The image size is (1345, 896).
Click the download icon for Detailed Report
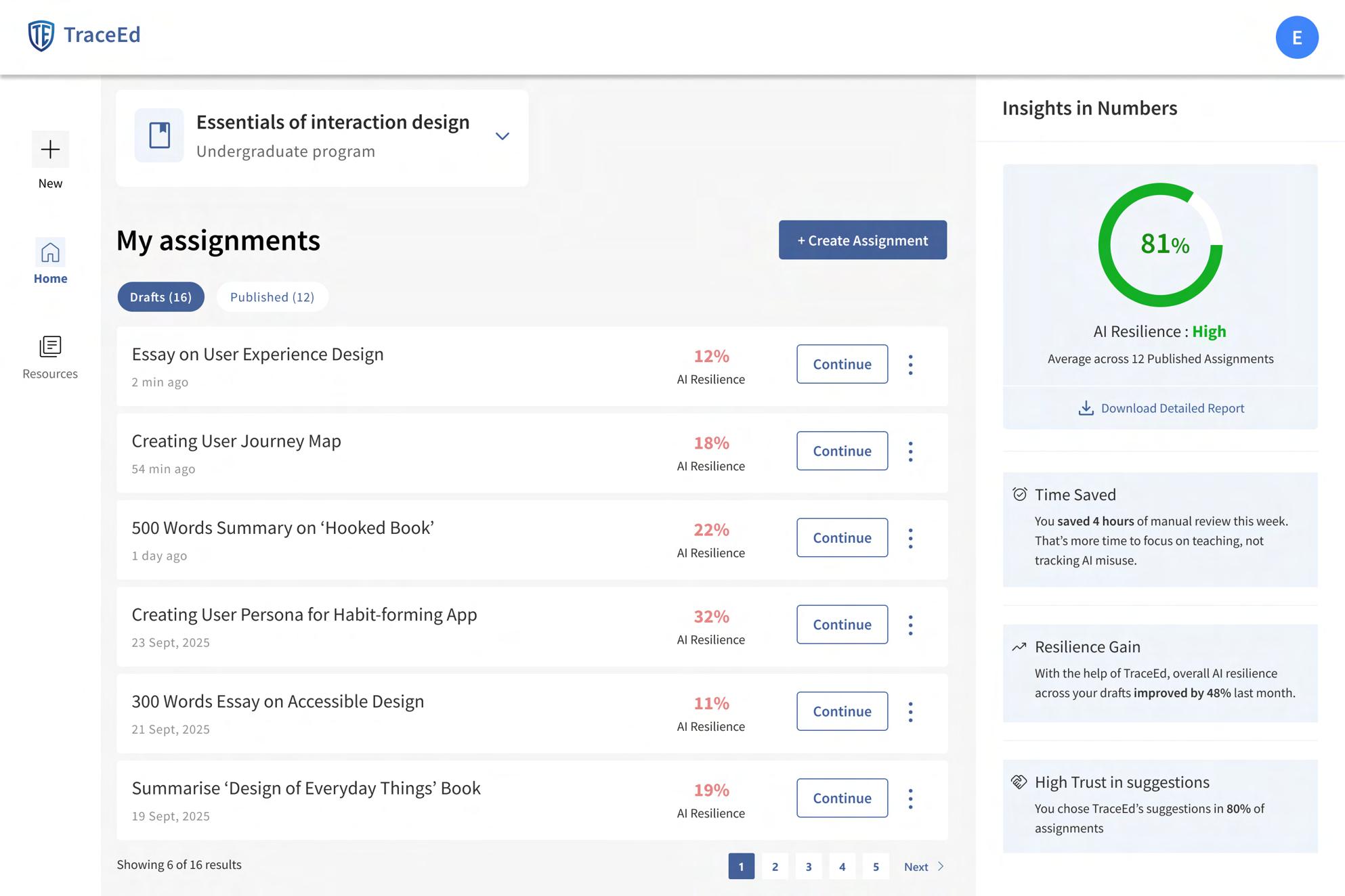tap(1086, 408)
